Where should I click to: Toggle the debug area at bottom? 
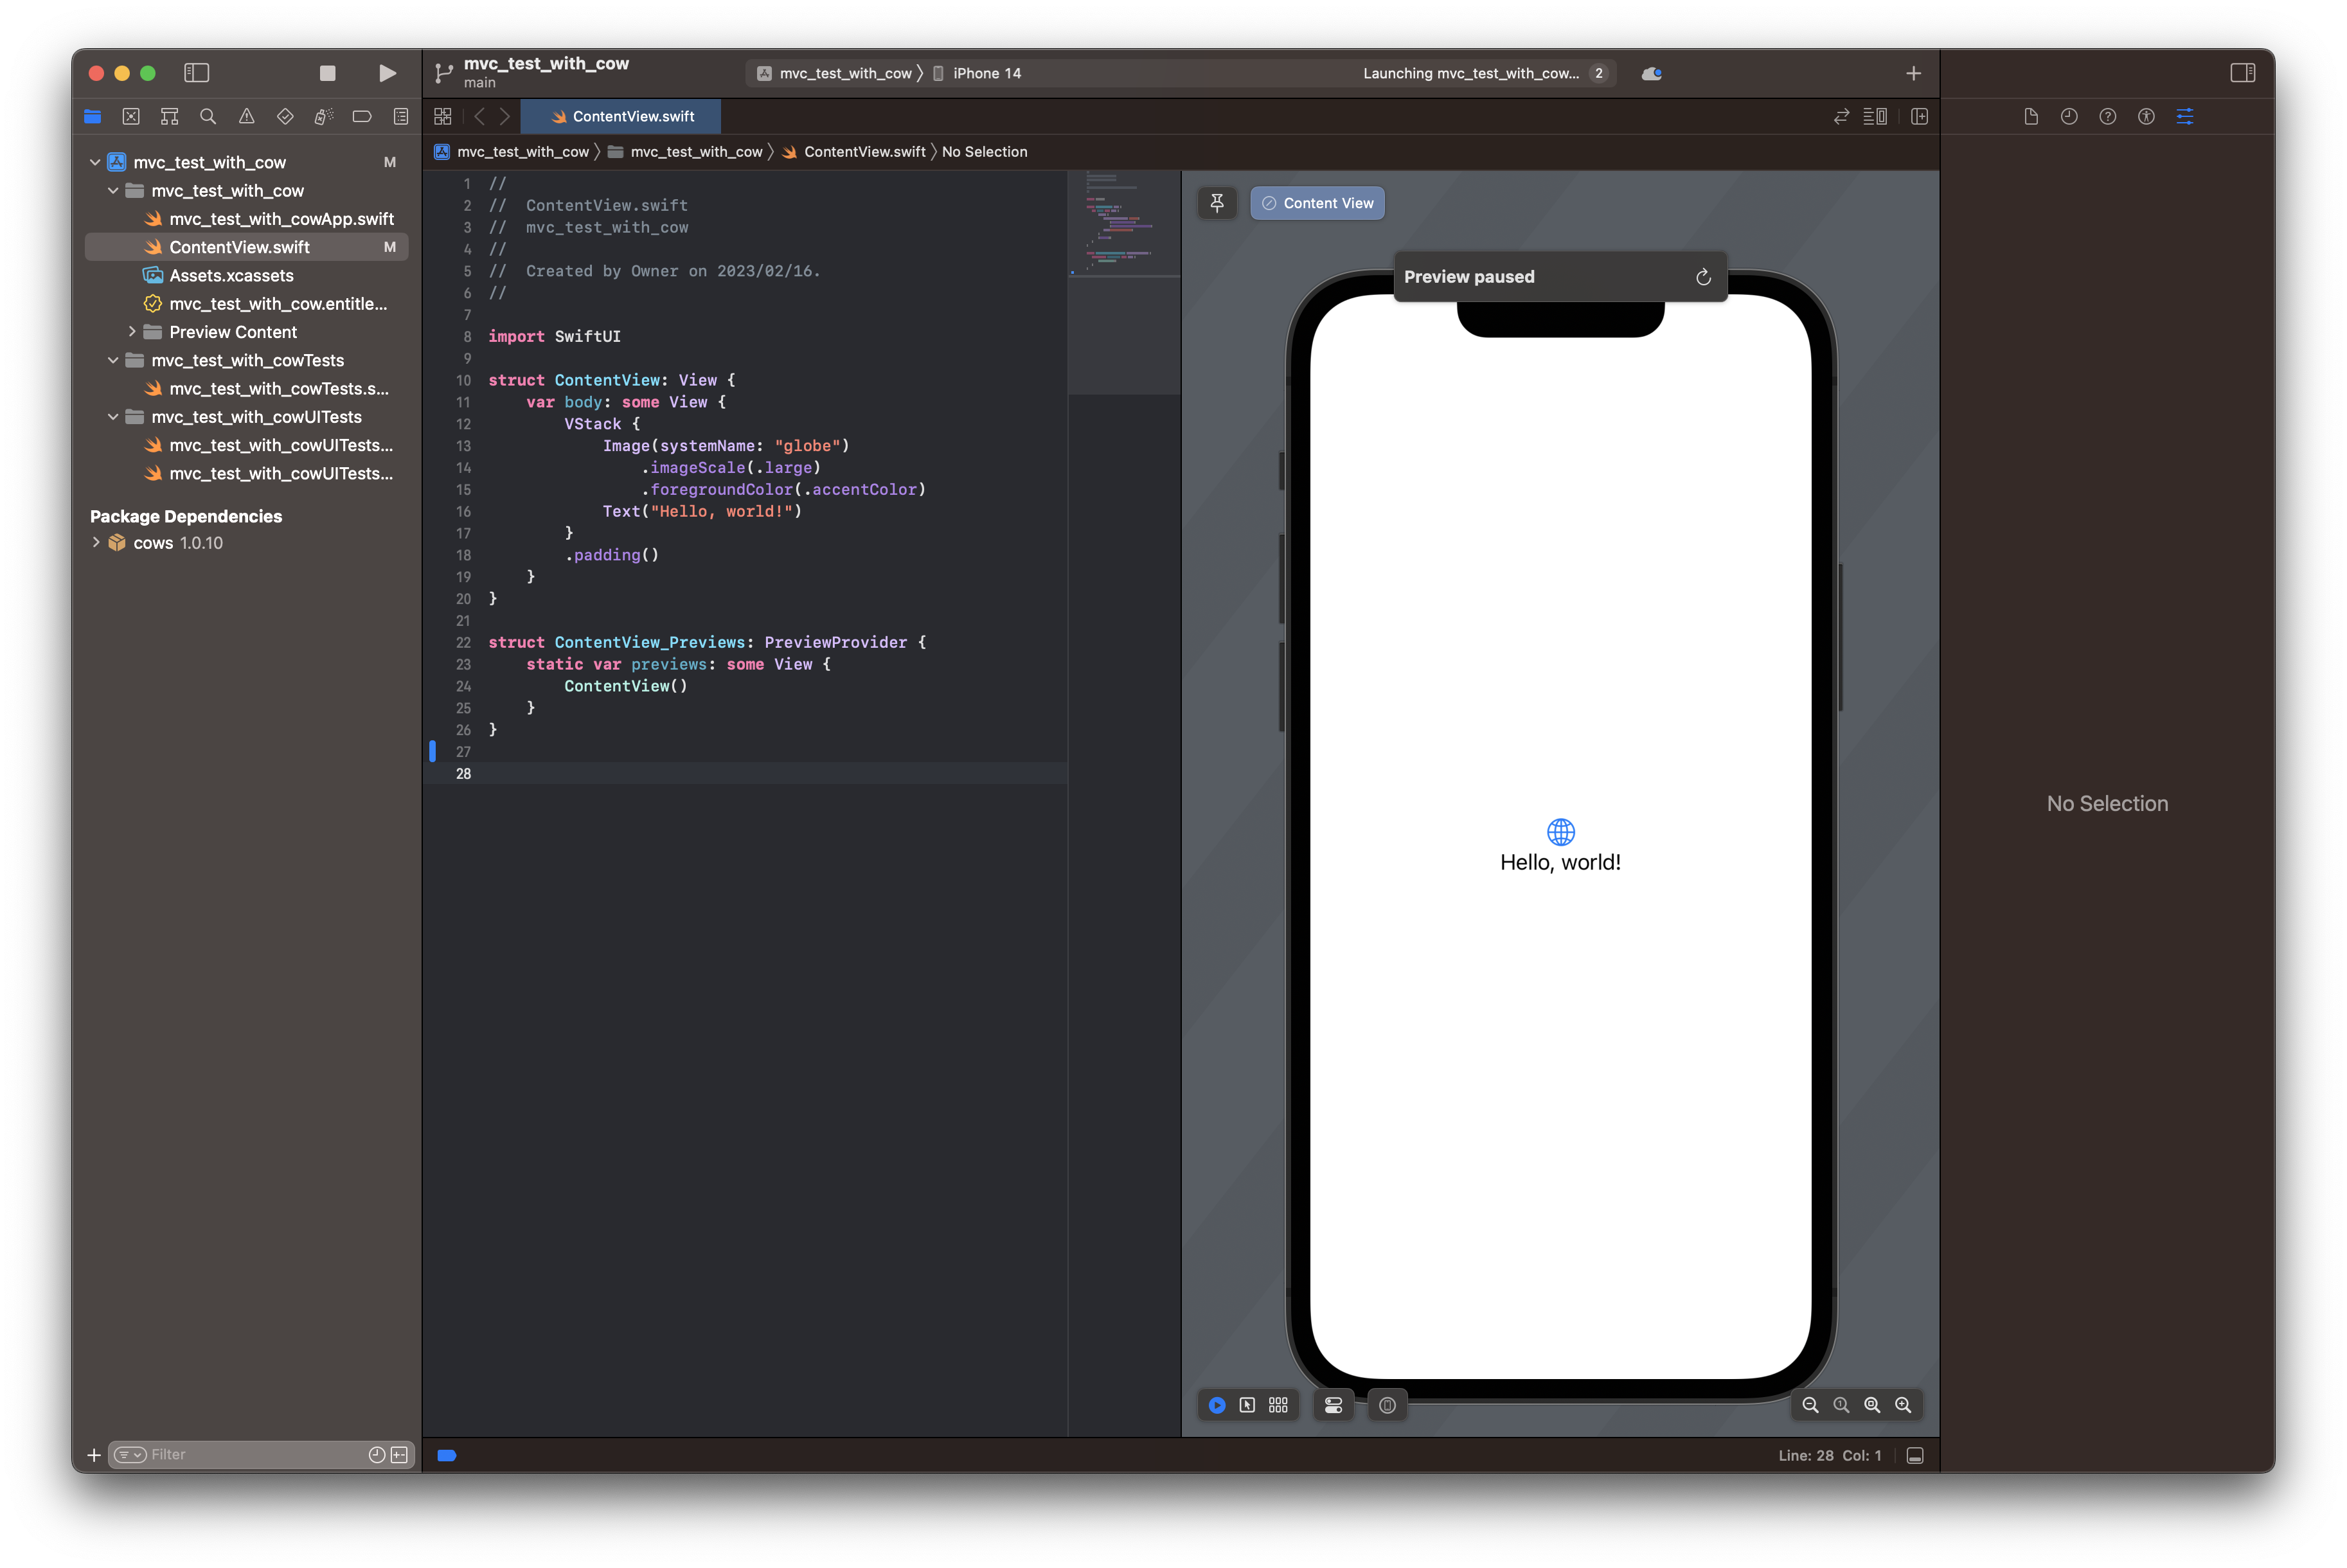pos(1915,1455)
